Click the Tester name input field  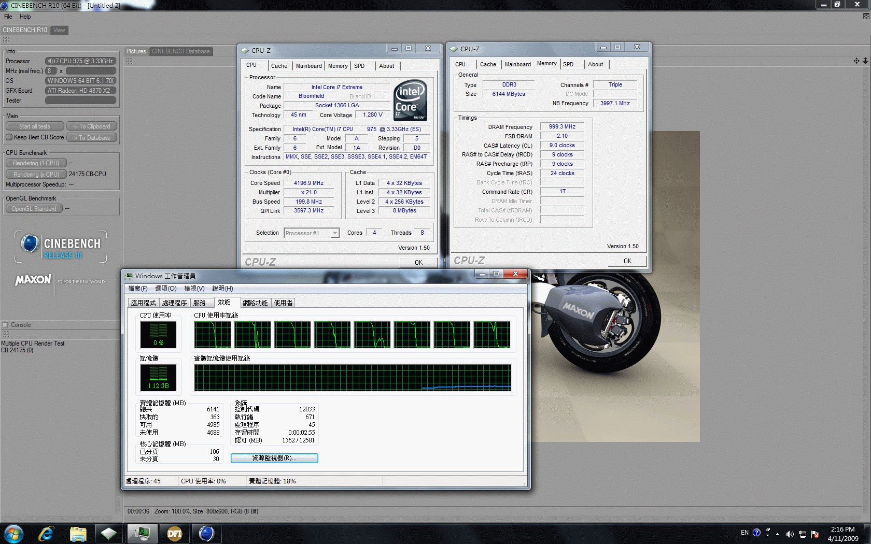click(x=80, y=101)
